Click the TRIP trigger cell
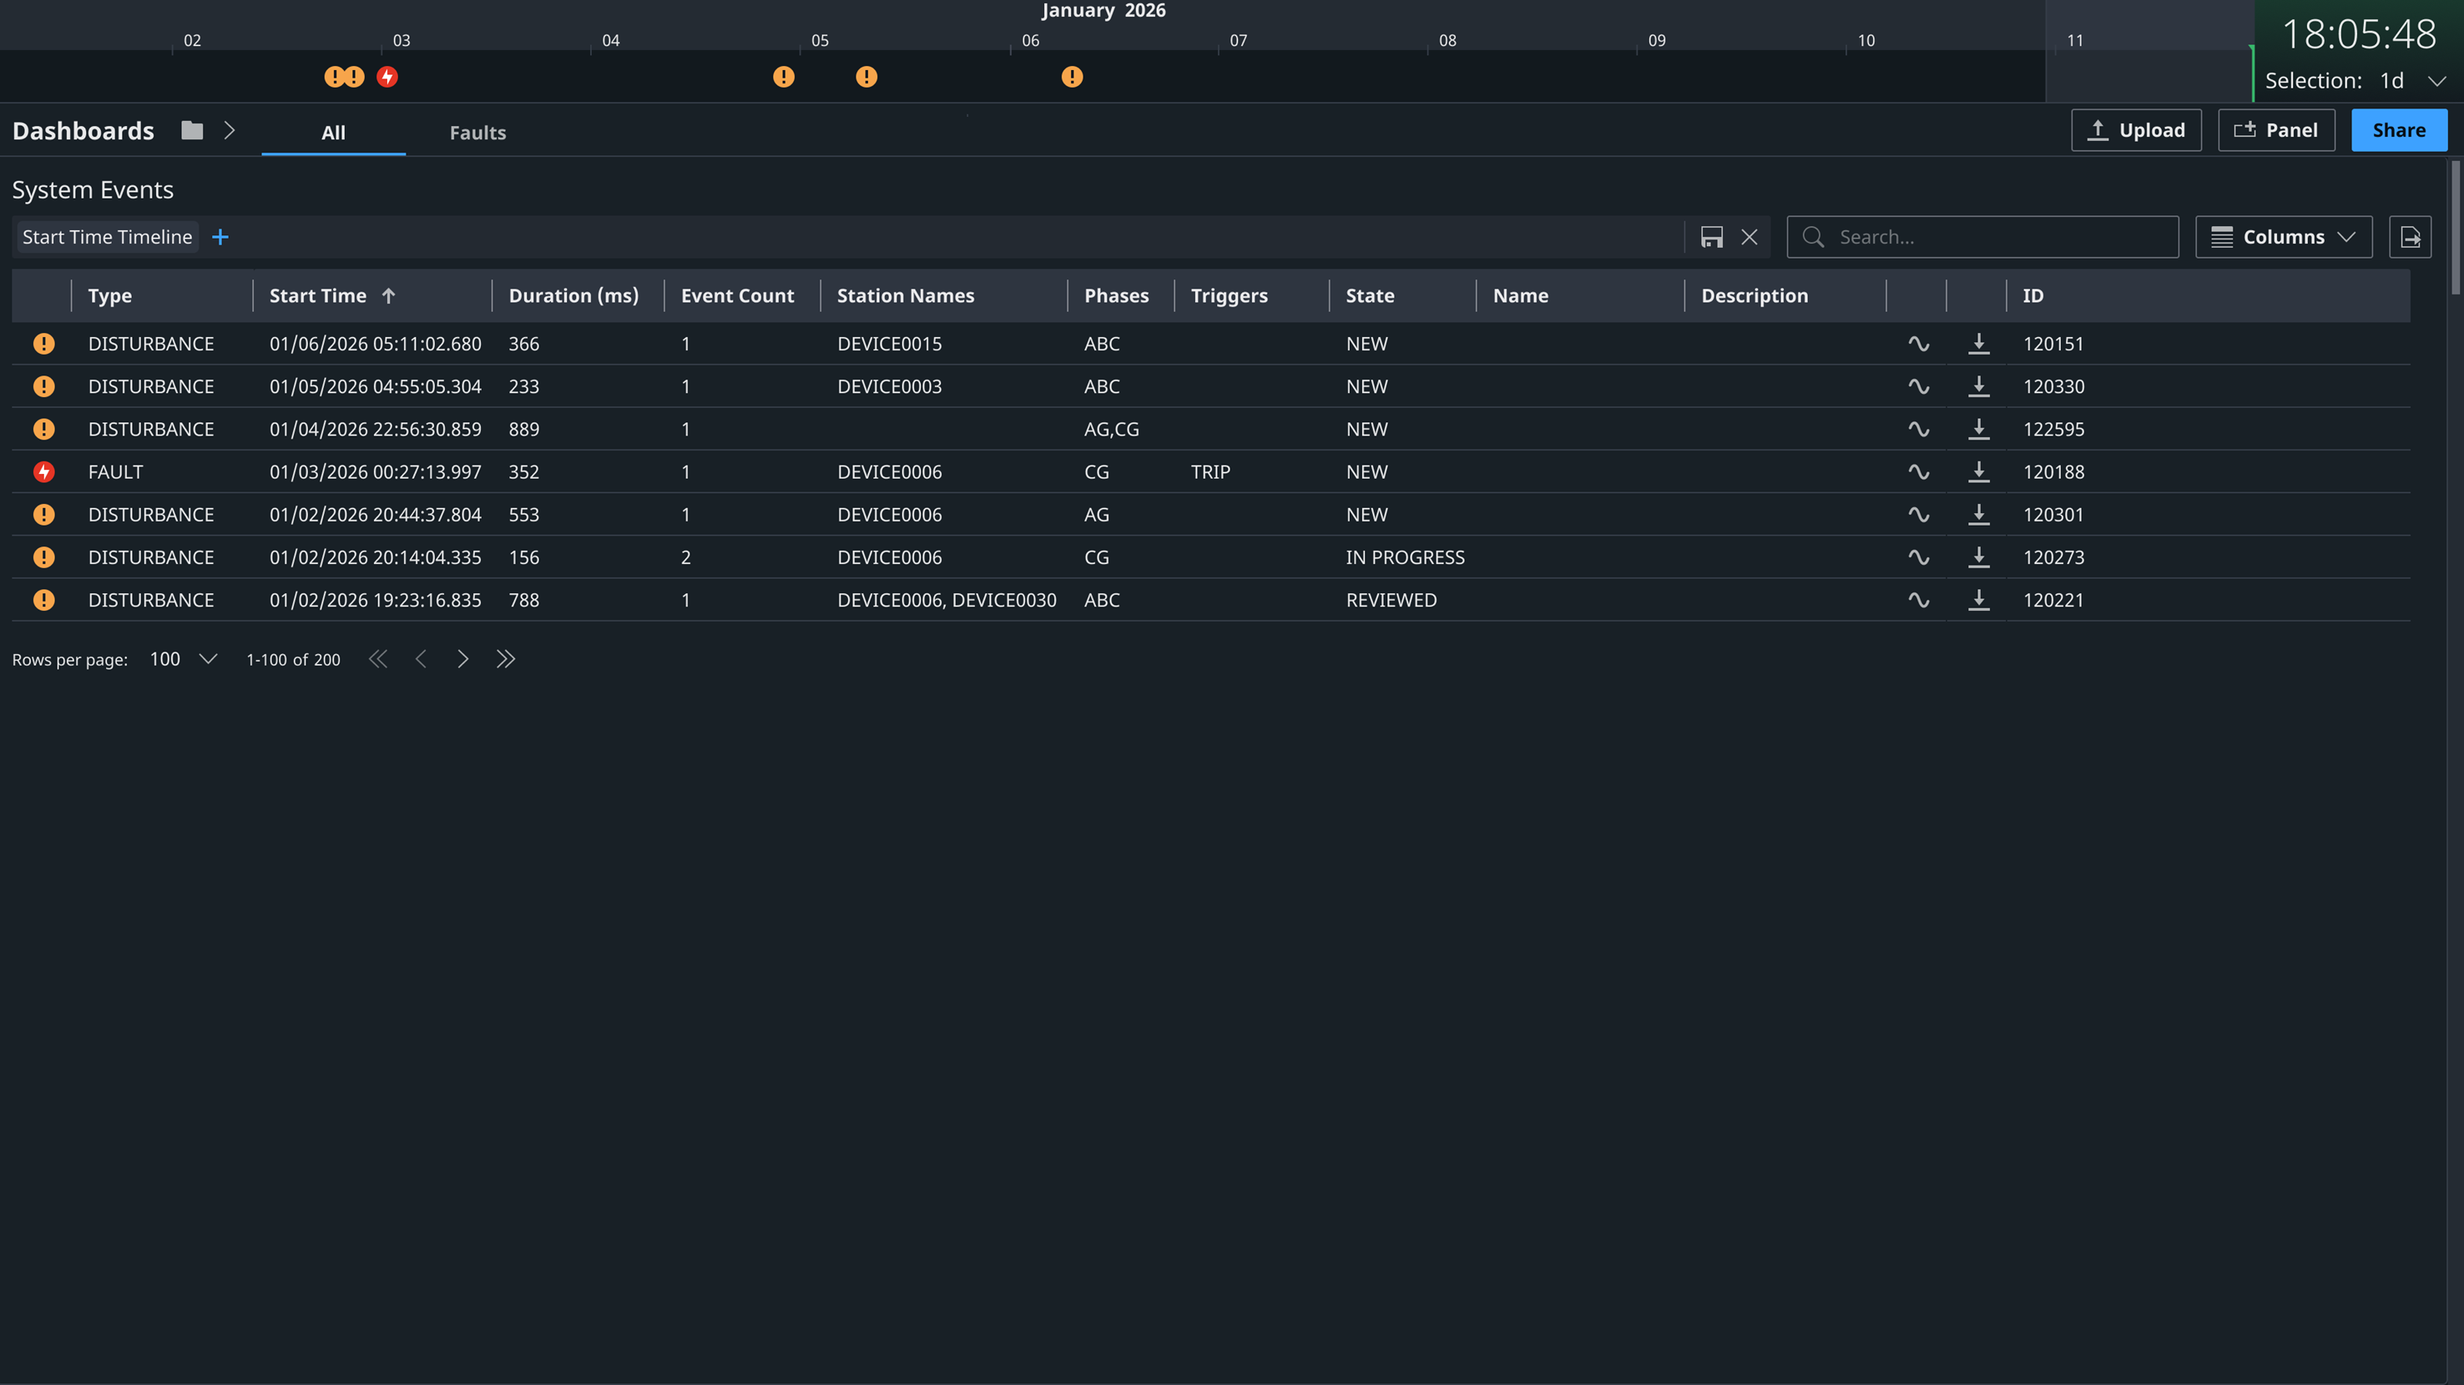 (1210, 471)
